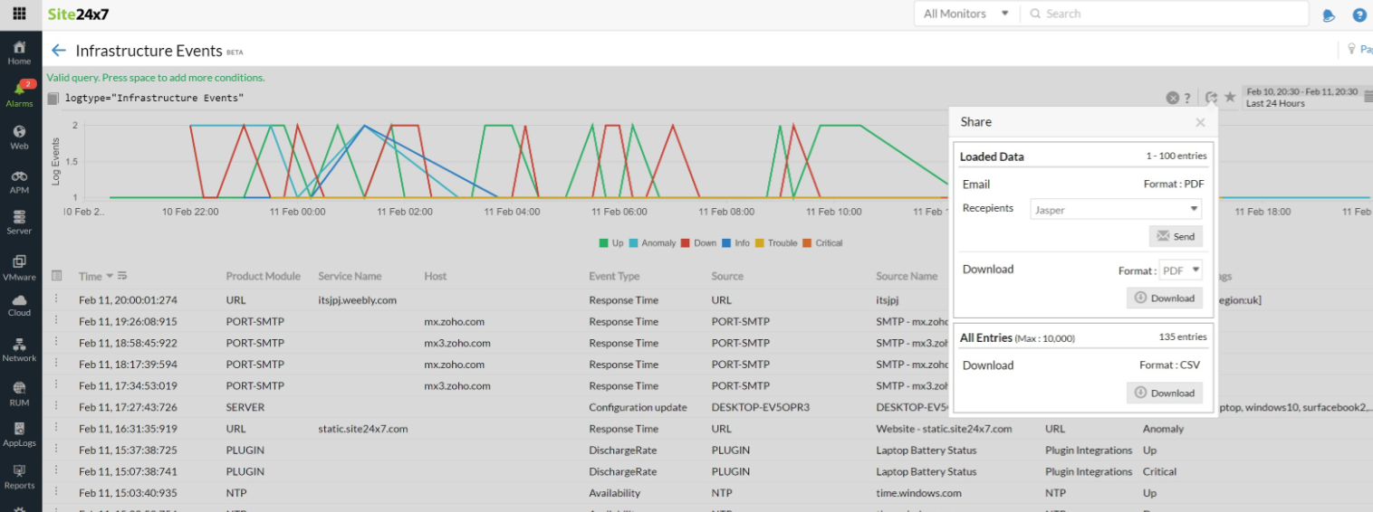The image size is (1373, 512).
Task: Open the Alarms section
Action: click(x=19, y=94)
